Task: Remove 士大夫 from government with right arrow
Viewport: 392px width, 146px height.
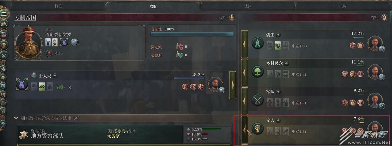Action: click(232, 84)
